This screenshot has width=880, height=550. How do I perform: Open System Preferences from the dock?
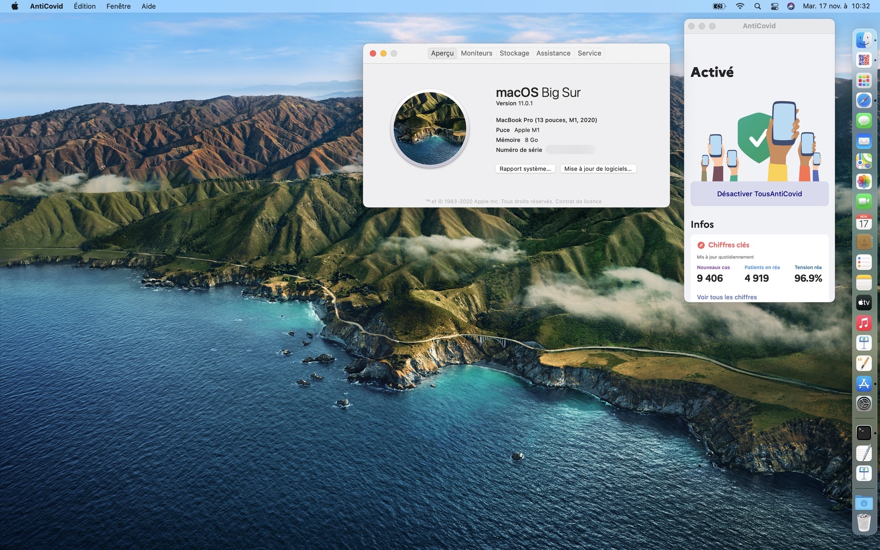(x=863, y=404)
